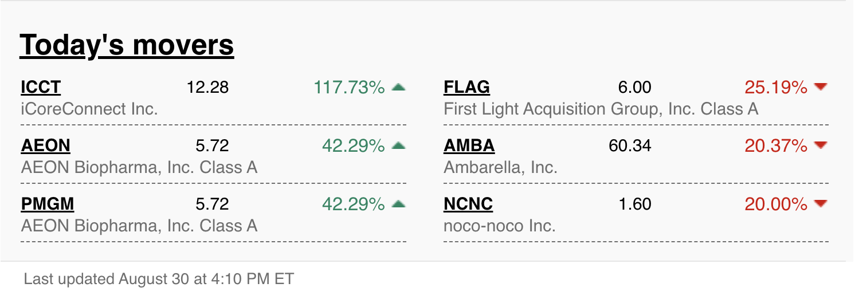Click the ICCT ticker link

pyautogui.click(x=41, y=88)
